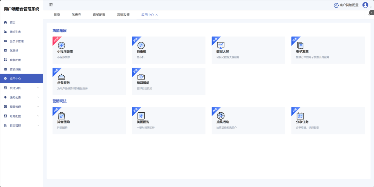Open the user avatar dropdown menu
The height and width of the screenshot is (187, 374).
[x=365, y=5]
